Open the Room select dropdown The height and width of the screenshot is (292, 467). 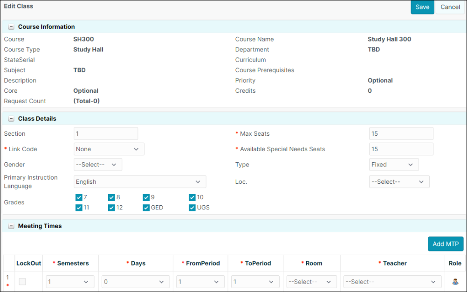(311, 282)
